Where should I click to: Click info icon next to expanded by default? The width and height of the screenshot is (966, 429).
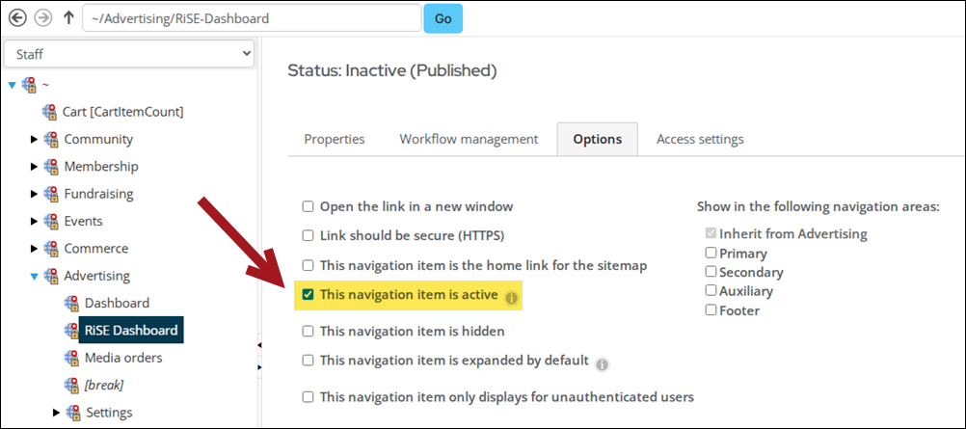pyautogui.click(x=603, y=365)
